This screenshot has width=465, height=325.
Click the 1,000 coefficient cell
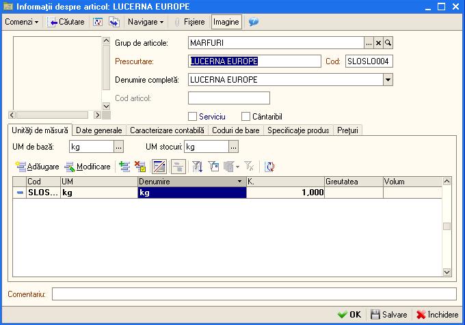286,193
